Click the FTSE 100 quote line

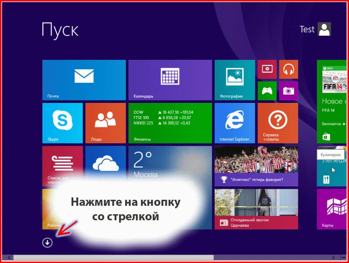(x=162, y=118)
